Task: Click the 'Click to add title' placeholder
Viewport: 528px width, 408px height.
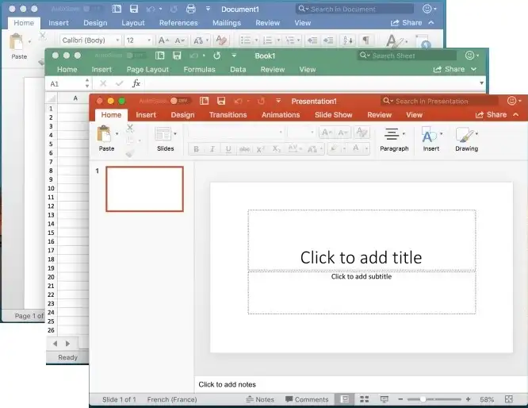Action: (362, 240)
